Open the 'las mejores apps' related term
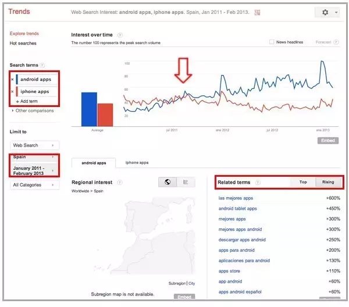The width and height of the screenshot is (349, 307). point(236,198)
